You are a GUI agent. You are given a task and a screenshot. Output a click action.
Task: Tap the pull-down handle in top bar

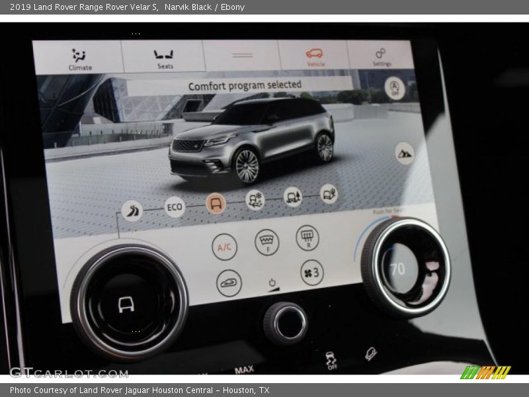(241, 55)
